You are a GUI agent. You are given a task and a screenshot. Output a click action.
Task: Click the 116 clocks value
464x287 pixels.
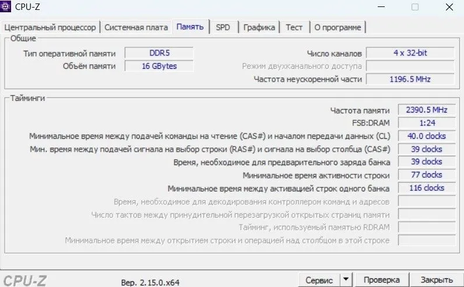click(427, 188)
